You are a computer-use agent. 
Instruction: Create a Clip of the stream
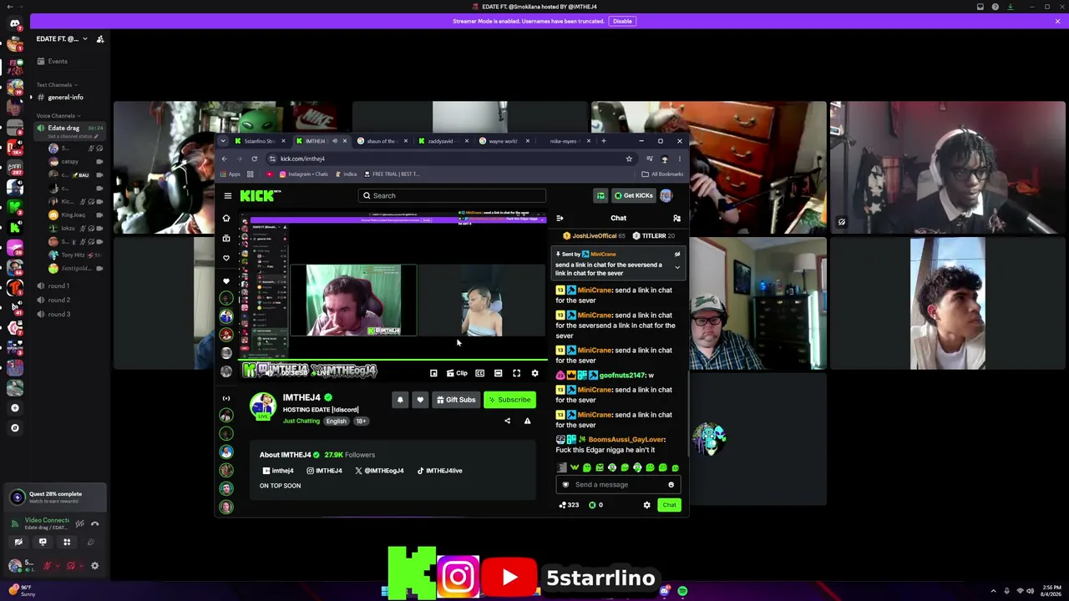tap(457, 373)
